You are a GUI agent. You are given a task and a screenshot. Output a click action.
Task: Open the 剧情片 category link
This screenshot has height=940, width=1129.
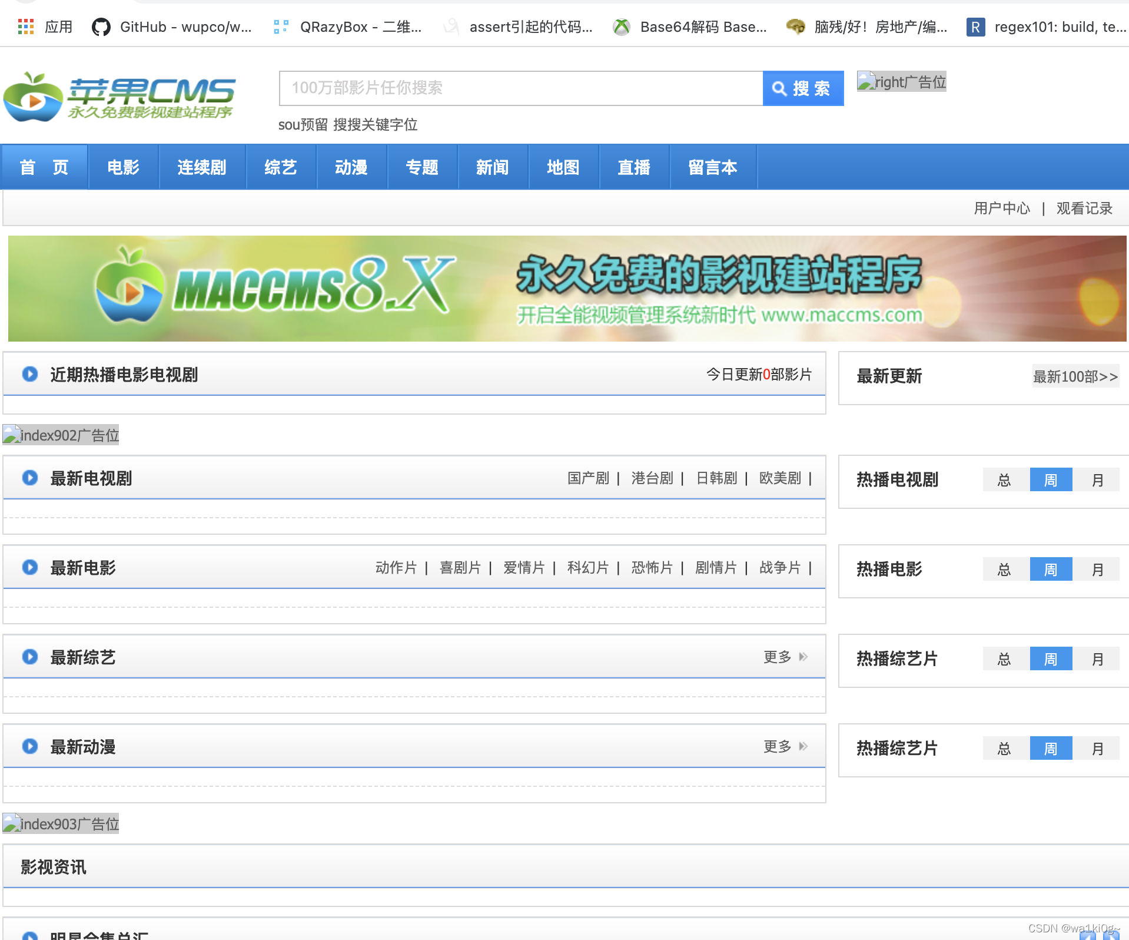(x=716, y=568)
